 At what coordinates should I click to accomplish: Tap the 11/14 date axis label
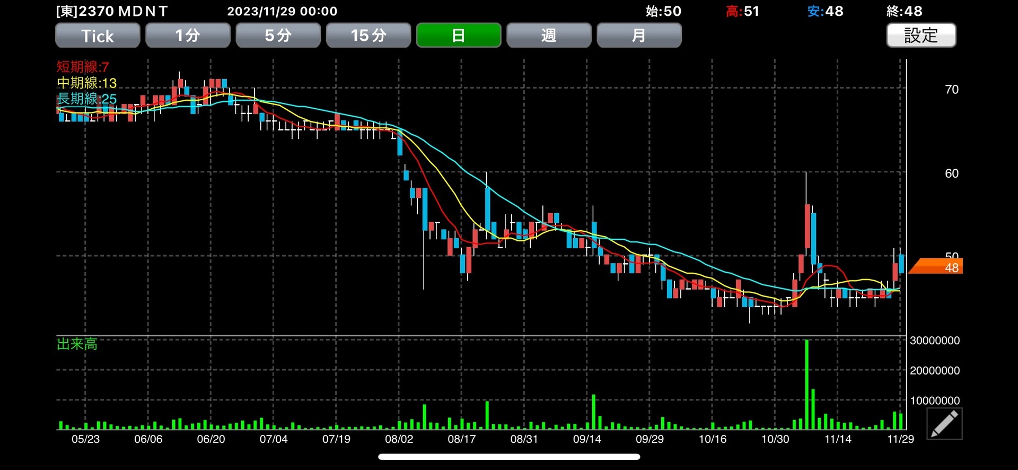click(x=838, y=439)
